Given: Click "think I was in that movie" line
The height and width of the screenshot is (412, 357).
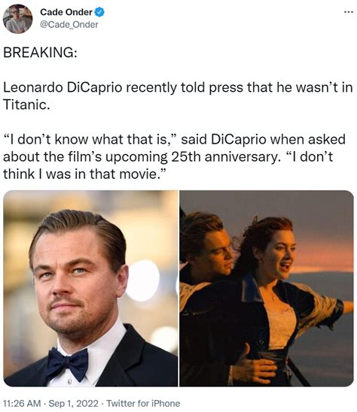Looking at the screenshot, I should (82, 174).
